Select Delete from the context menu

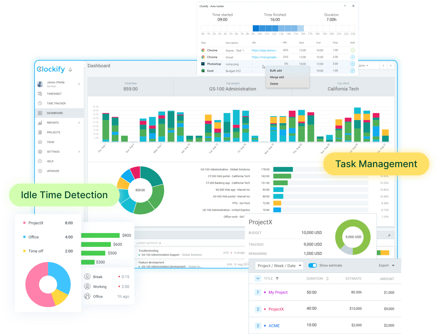(x=274, y=84)
